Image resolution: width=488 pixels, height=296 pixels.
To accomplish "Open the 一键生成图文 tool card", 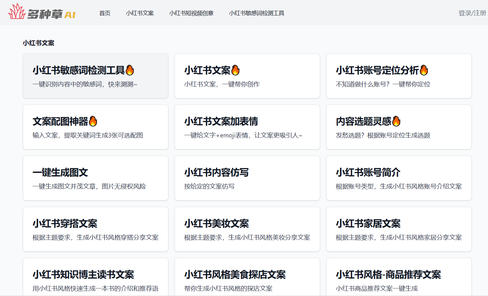I will coord(95,178).
